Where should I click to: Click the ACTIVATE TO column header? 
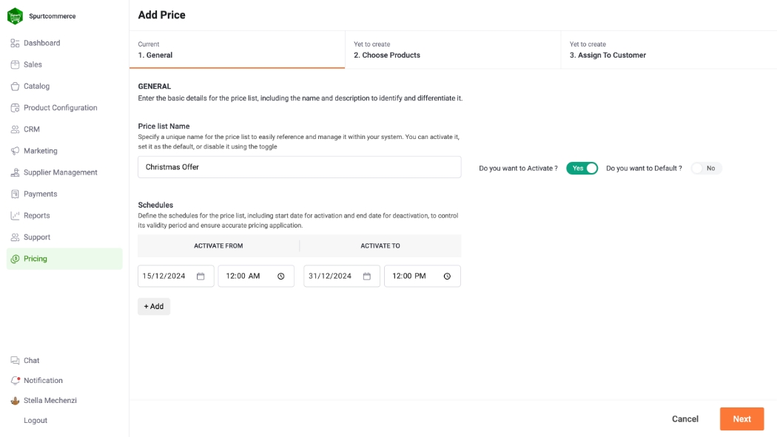pyautogui.click(x=380, y=246)
